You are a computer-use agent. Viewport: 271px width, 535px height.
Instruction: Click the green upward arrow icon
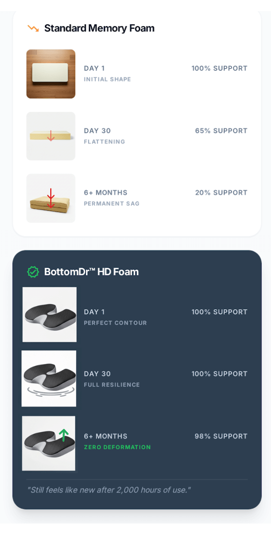64,435
